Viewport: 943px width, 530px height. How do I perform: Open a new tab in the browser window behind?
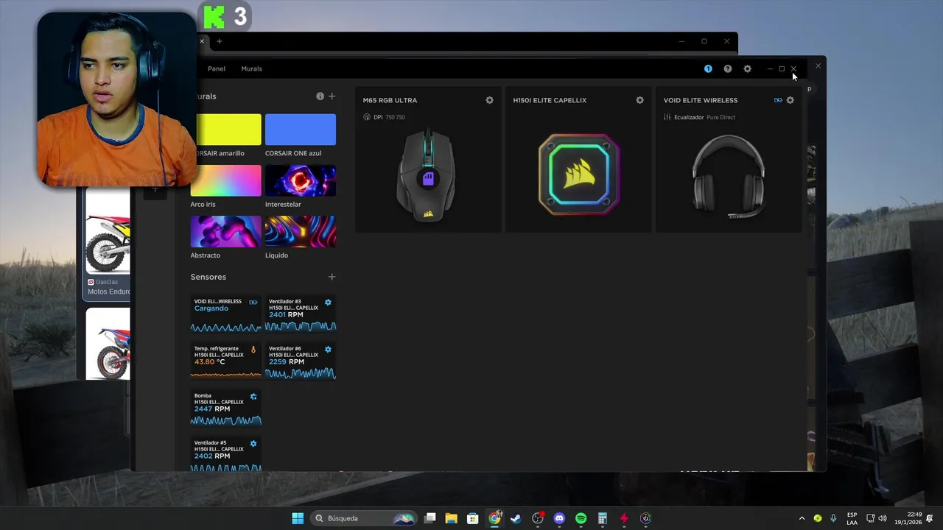tap(219, 41)
